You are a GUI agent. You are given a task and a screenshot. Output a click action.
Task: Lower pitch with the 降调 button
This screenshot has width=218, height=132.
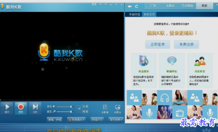click(x=85, y=111)
